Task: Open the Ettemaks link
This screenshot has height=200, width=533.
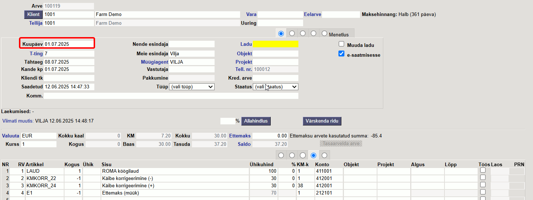Action: click(240, 136)
